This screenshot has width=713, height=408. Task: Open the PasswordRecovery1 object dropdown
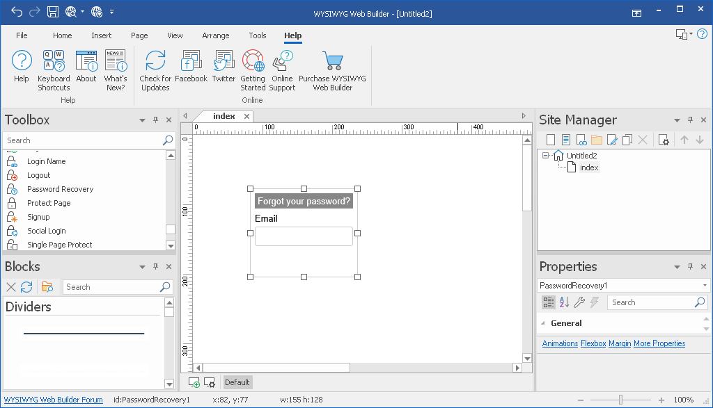pos(705,286)
